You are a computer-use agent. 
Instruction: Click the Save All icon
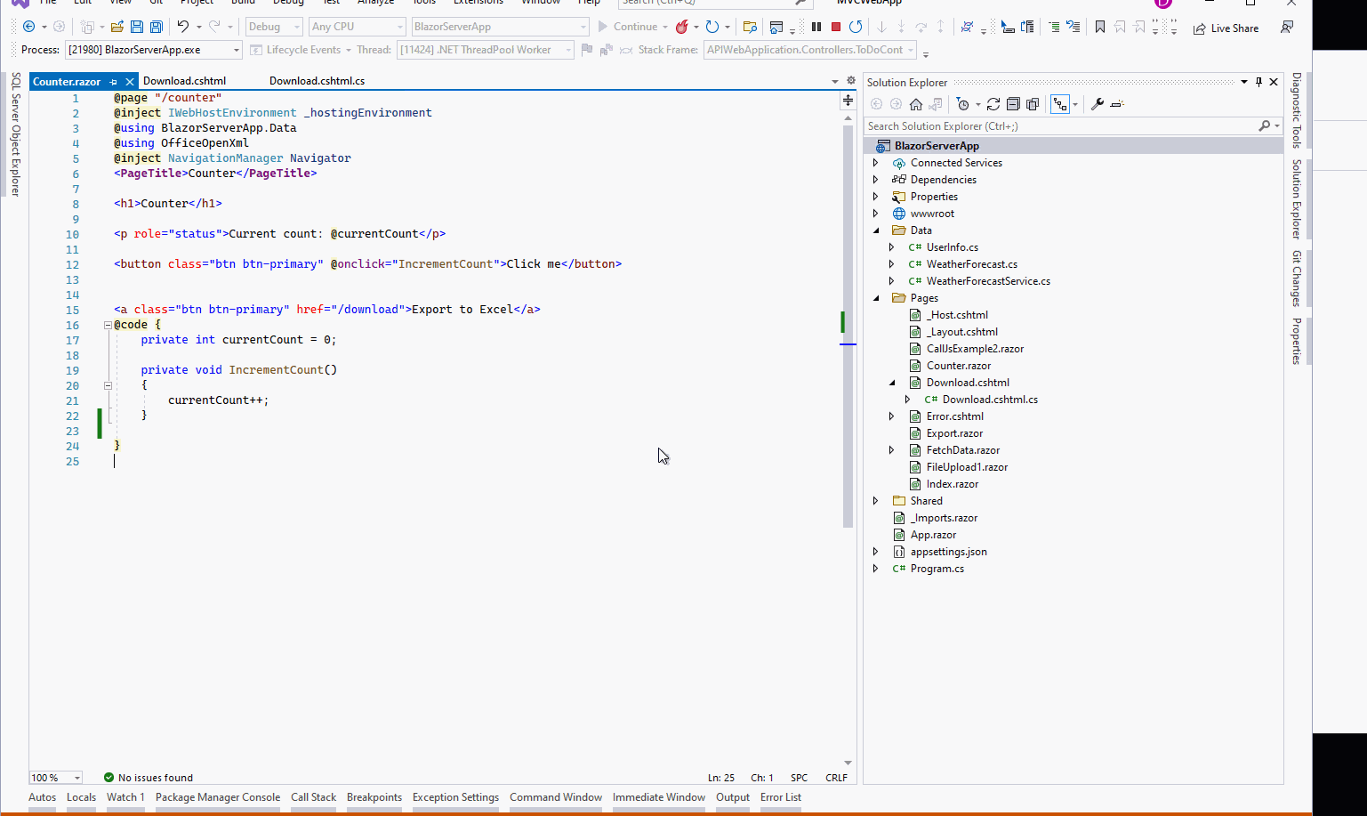tap(157, 27)
